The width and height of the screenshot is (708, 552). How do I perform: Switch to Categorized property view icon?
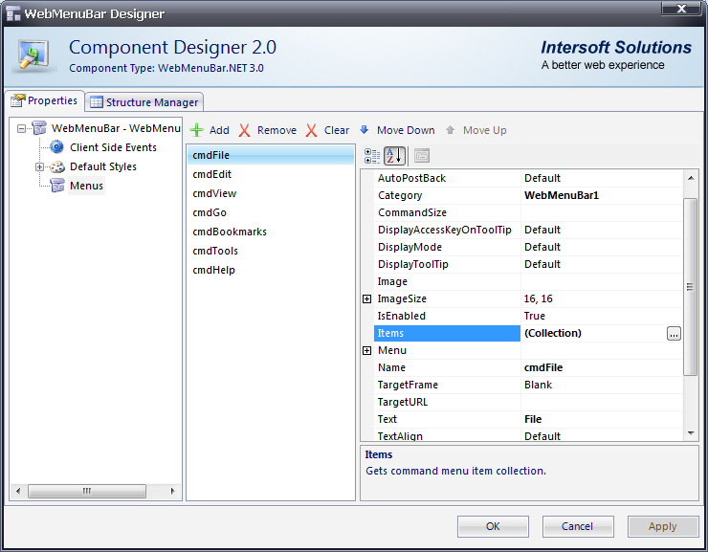(x=372, y=156)
